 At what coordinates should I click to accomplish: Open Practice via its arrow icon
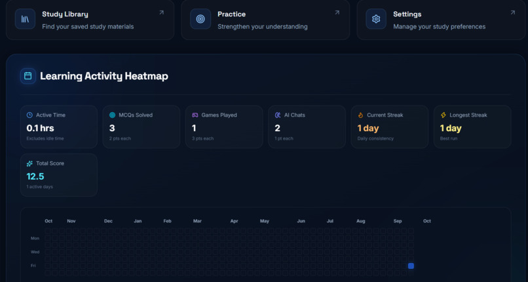(337, 12)
